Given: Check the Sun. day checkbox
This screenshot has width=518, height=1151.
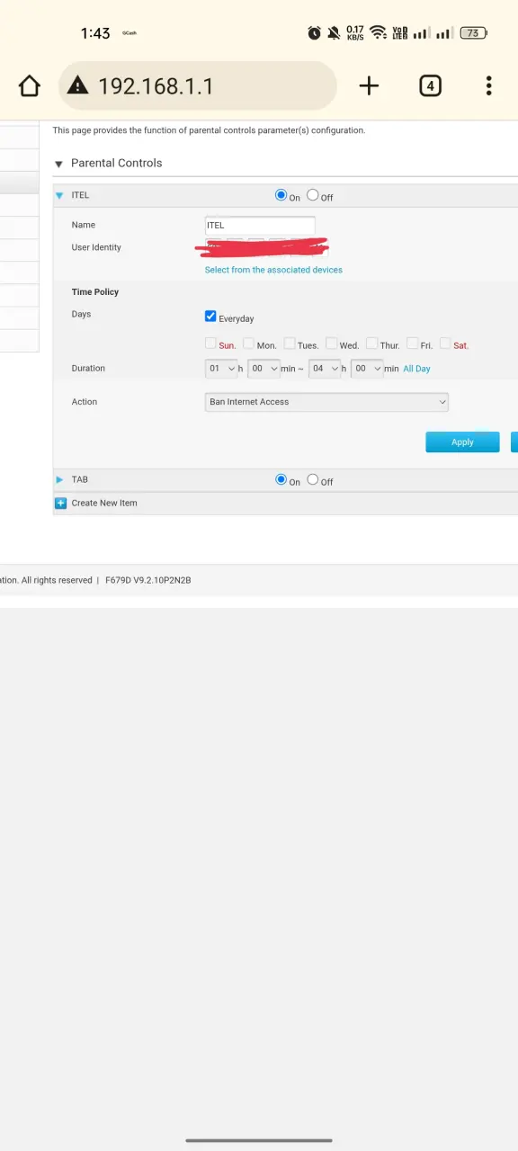Looking at the screenshot, I should click(210, 344).
